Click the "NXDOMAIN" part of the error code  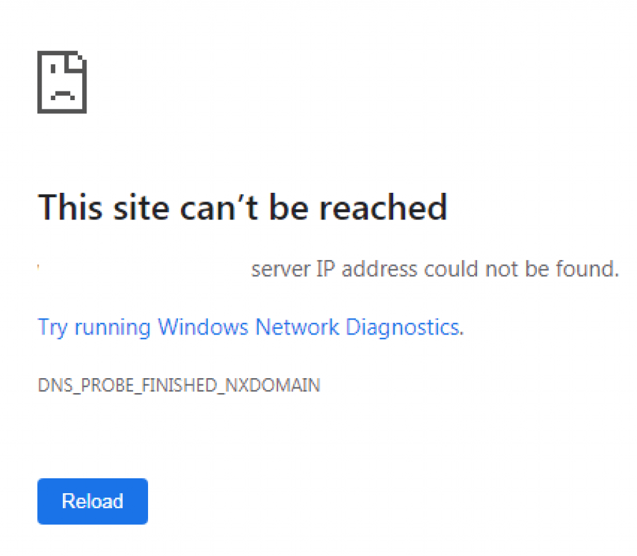pyautogui.click(x=274, y=386)
